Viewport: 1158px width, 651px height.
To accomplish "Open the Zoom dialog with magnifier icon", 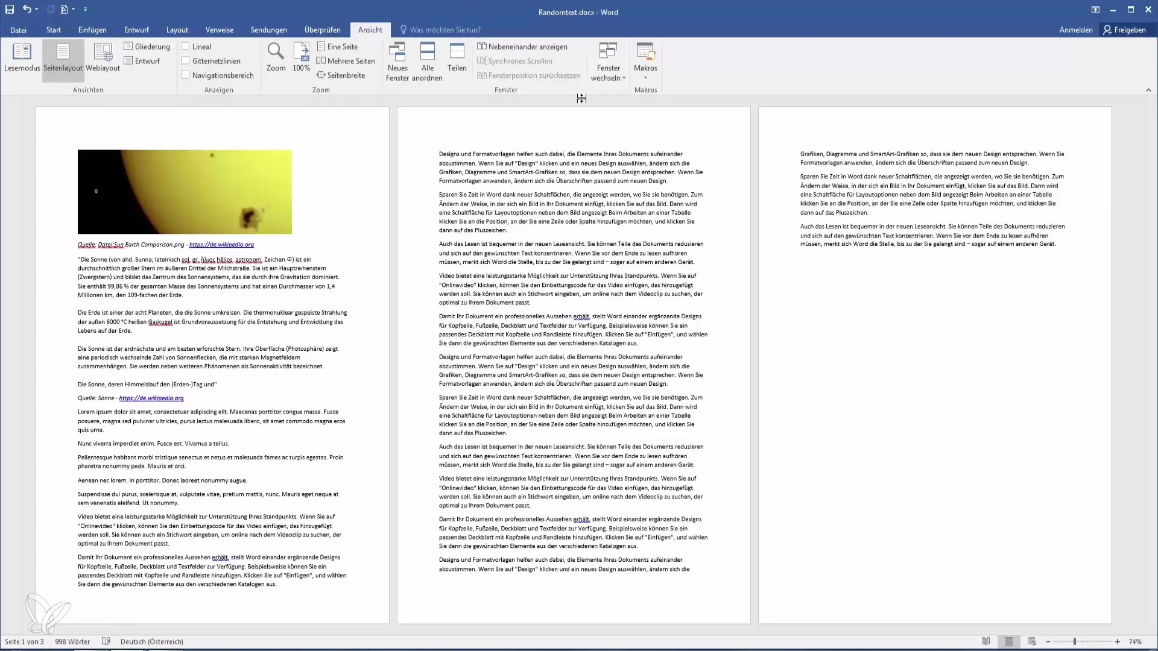I will tap(276, 57).
